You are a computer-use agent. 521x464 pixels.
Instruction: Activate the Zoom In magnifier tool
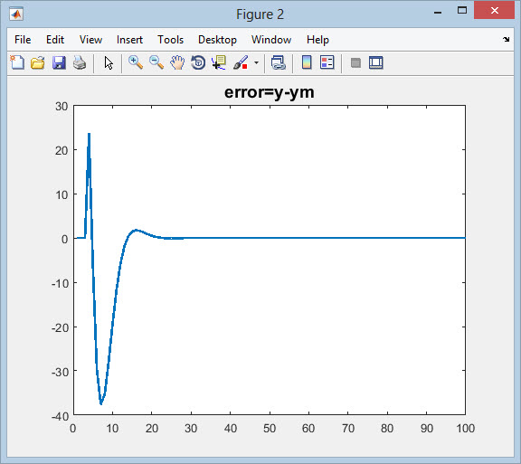coord(136,62)
